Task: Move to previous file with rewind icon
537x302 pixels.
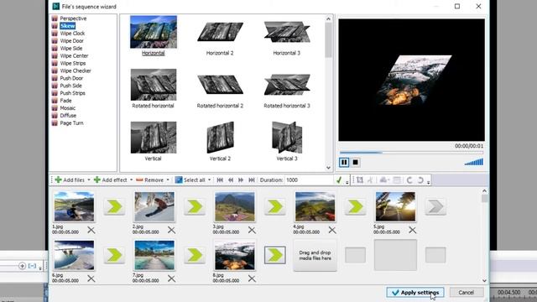Action: click(231, 180)
